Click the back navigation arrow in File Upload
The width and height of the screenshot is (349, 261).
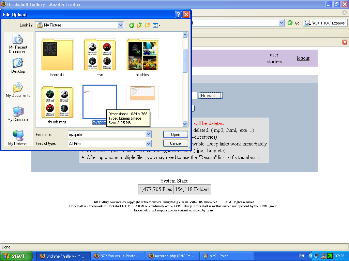[x=132, y=25]
